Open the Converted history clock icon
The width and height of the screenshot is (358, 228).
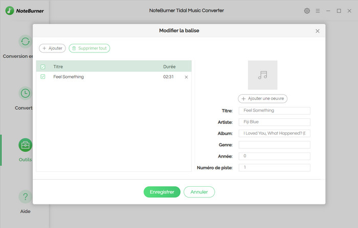click(x=25, y=93)
